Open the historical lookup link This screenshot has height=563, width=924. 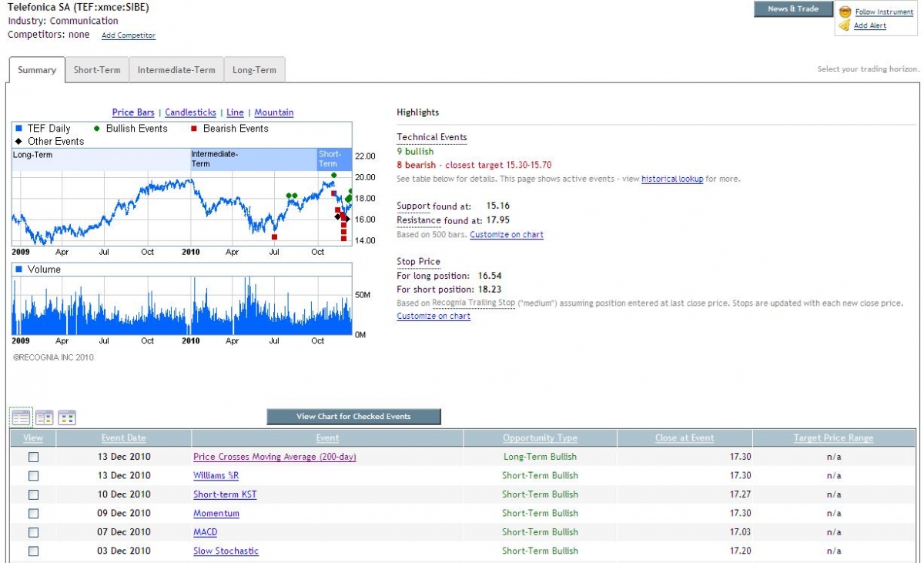click(x=671, y=179)
